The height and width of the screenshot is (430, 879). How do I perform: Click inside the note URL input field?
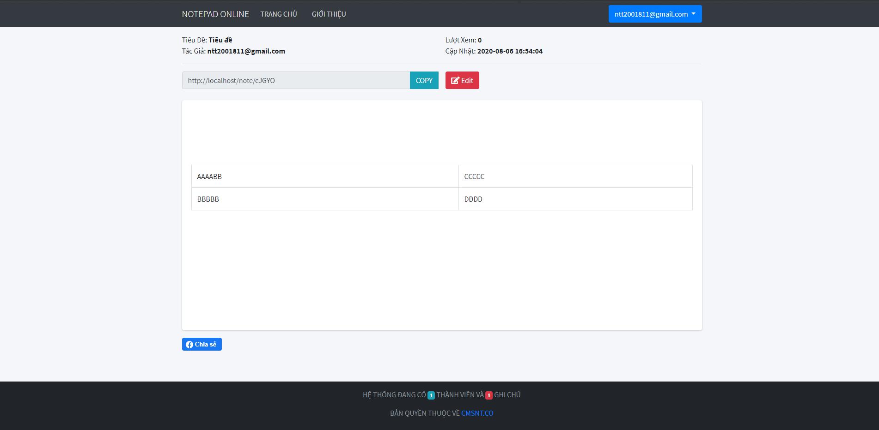point(296,80)
